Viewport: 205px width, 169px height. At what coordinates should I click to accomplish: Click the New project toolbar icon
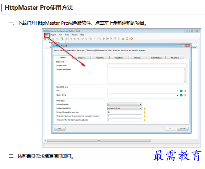[45, 39]
